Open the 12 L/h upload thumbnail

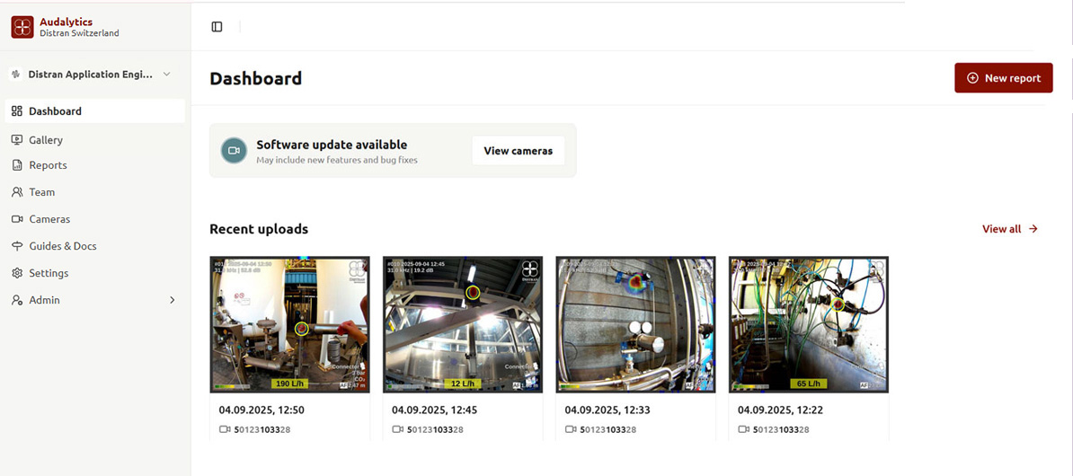[x=462, y=324]
